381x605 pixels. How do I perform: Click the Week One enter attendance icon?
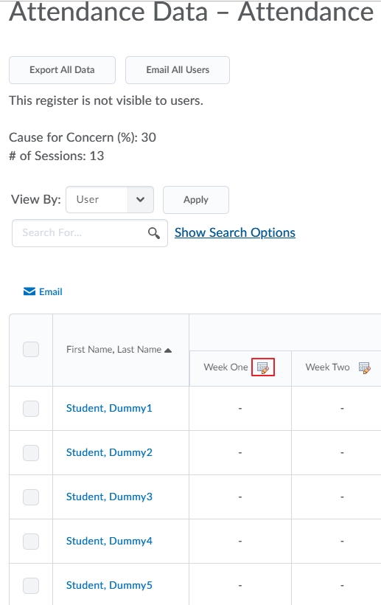tap(263, 367)
